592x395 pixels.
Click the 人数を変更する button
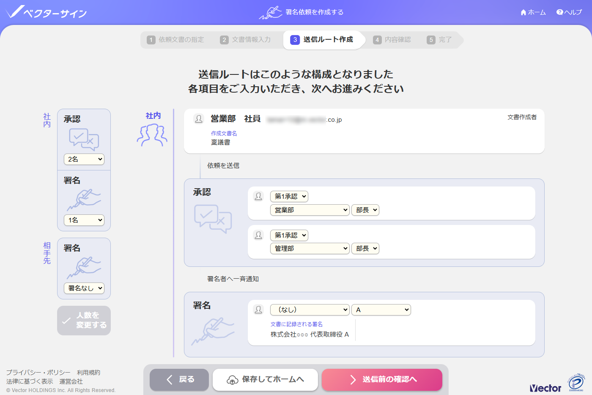84,321
